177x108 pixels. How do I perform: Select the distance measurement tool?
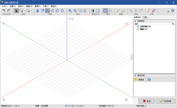tap(118, 11)
